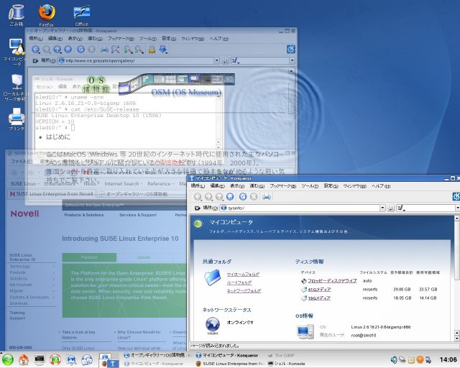Reload the page in OS Museum Konqueror

[80, 50]
